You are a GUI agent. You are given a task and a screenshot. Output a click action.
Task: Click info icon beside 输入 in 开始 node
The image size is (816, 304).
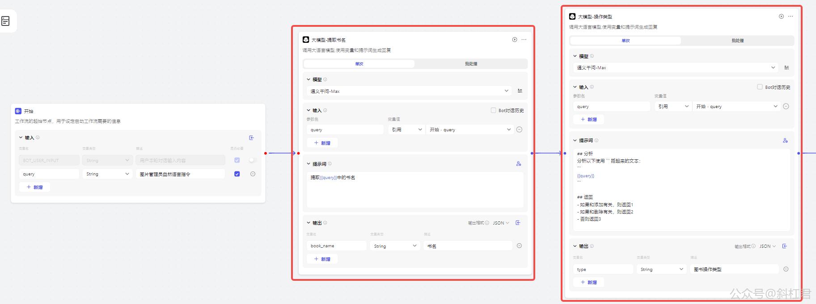[x=38, y=137]
